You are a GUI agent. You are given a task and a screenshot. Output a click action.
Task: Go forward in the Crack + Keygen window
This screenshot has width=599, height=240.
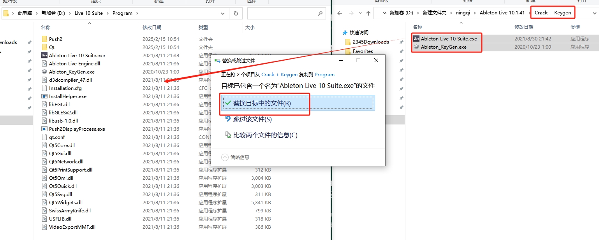(352, 13)
